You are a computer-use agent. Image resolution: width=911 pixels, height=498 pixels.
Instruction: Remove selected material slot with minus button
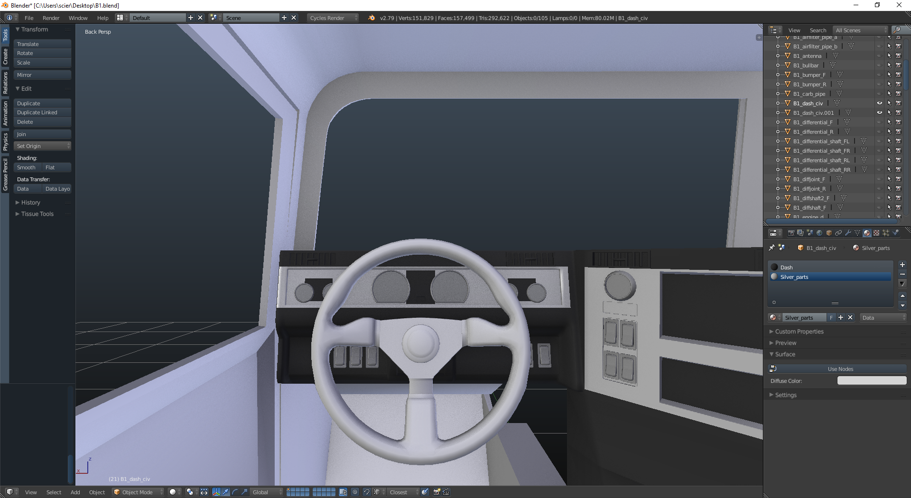pyautogui.click(x=902, y=274)
